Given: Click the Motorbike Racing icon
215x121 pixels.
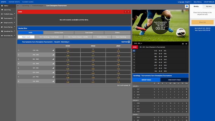Looking at the screenshot, I should pos(2,35).
